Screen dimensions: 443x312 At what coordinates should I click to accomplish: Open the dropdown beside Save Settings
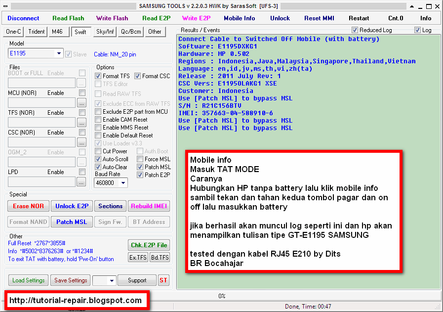click(x=112, y=280)
